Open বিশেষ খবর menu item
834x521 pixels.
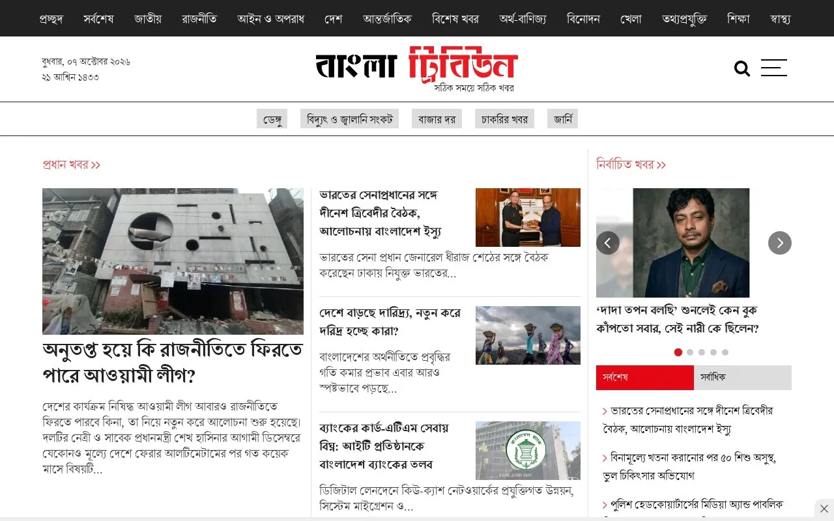(x=455, y=19)
